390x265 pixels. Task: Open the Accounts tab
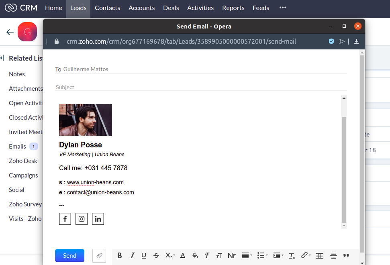tap(141, 8)
